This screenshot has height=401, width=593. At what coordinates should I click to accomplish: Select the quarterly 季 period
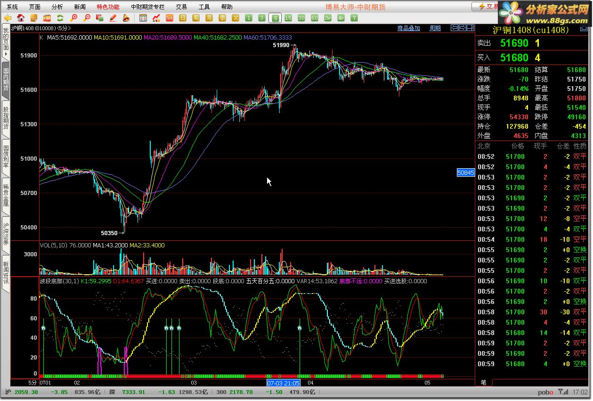pos(222,18)
